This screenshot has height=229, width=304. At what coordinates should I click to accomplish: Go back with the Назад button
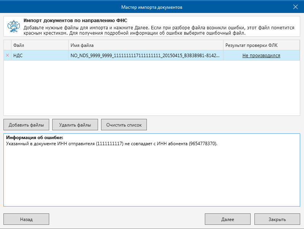[x=26, y=219]
